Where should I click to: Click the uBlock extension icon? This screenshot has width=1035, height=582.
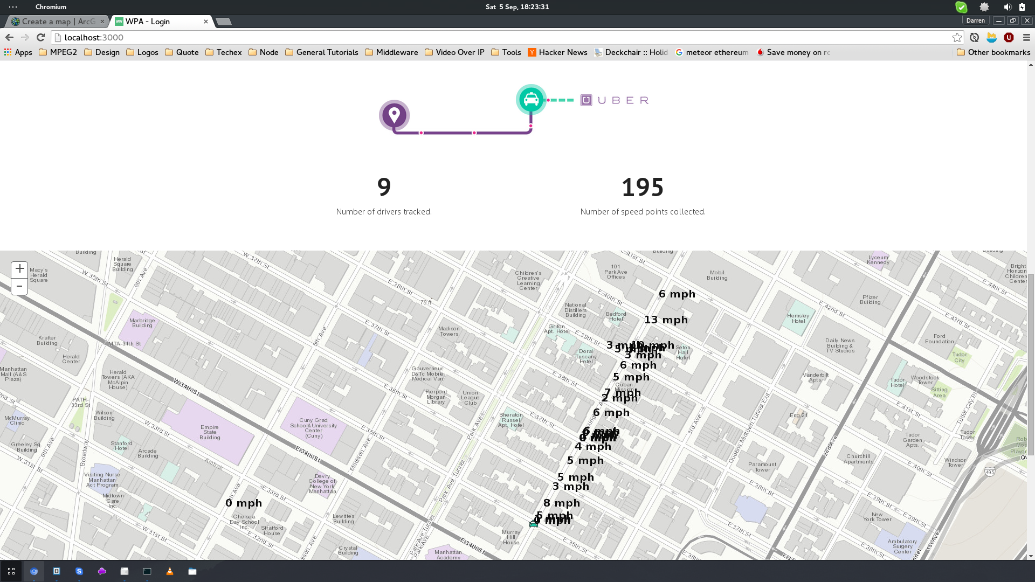pos(1009,37)
